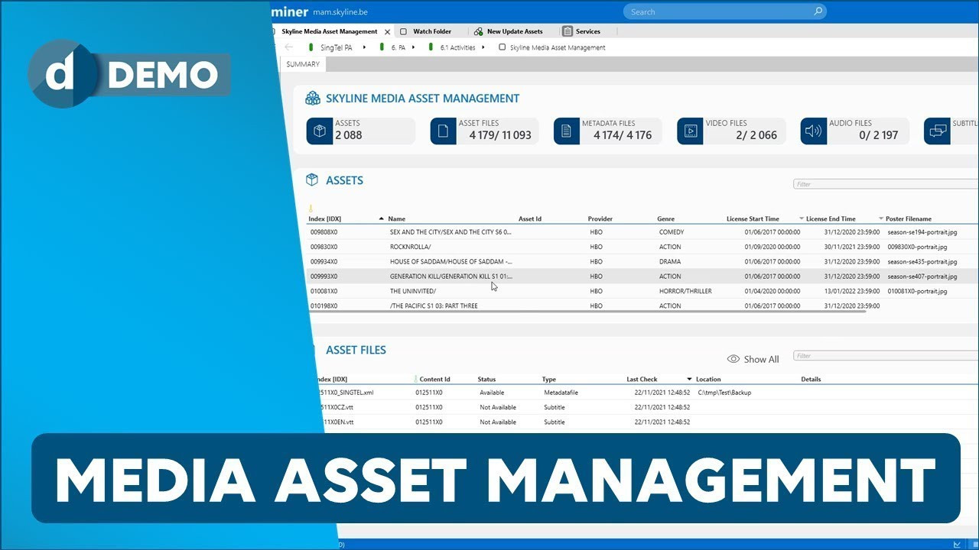This screenshot has height=550, width=979.
Task: Click the Type column header in Asset Files
Action: point(549,379)
